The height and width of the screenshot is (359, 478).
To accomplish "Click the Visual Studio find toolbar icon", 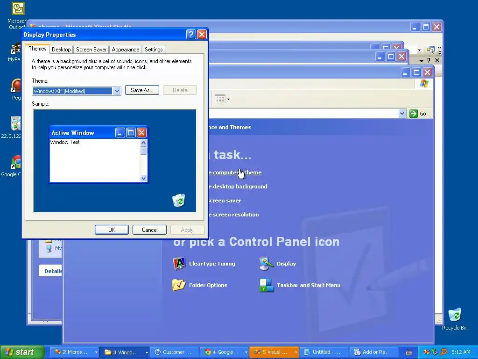I will [x=430, y=50].
